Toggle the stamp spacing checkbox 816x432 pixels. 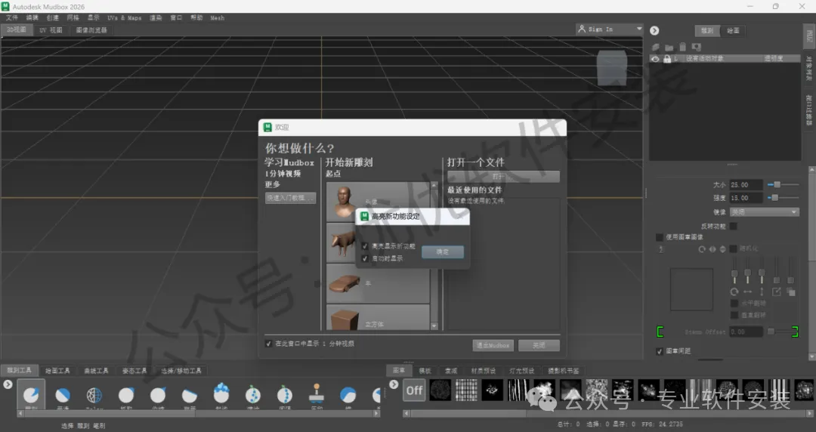tap(660, 351)
